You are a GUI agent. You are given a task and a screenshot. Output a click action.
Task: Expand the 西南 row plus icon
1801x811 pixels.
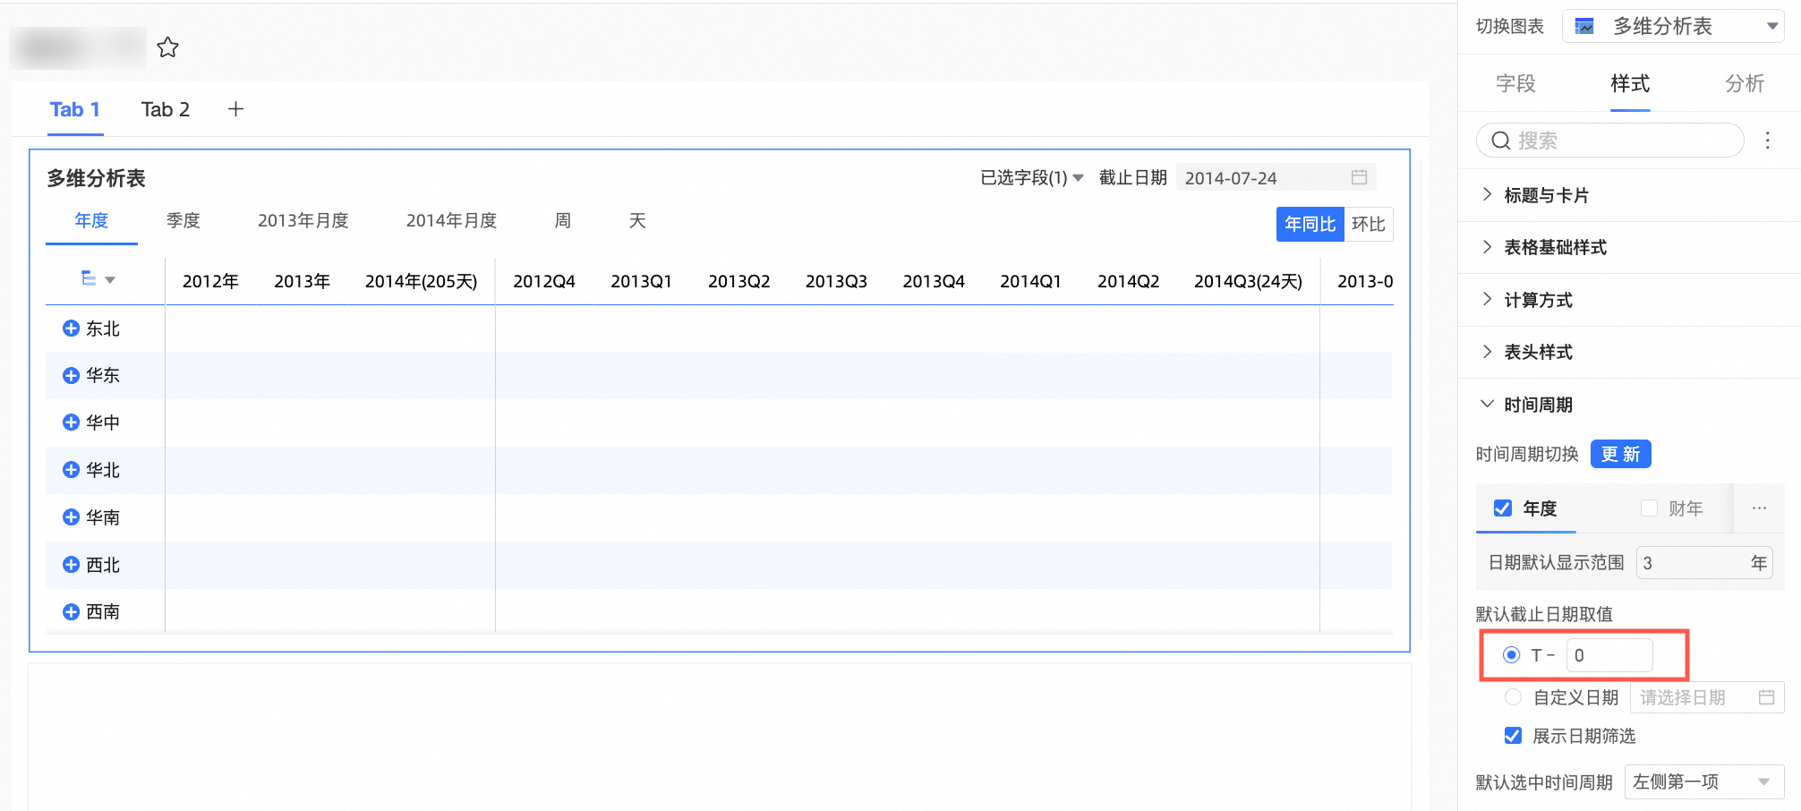[71, 612]
